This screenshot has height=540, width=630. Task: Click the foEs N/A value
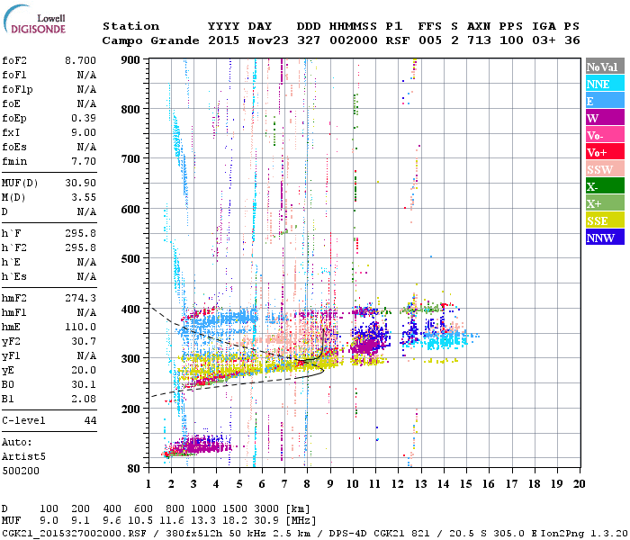pos(86,148)
